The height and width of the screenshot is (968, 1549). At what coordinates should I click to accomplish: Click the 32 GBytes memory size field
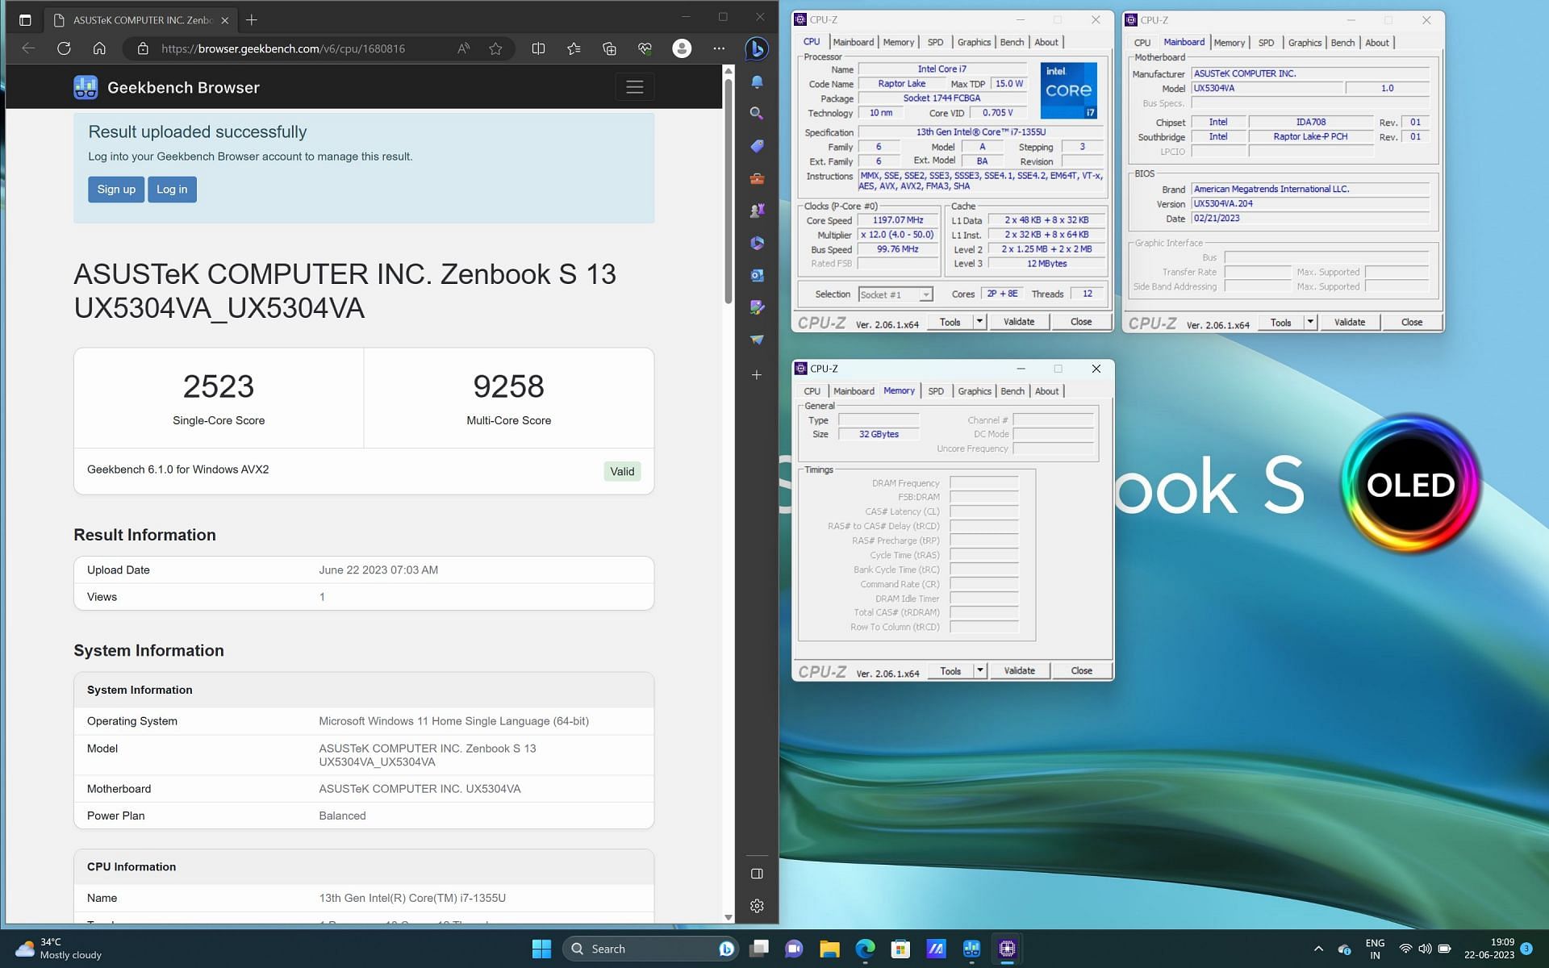tap(879, 434)
